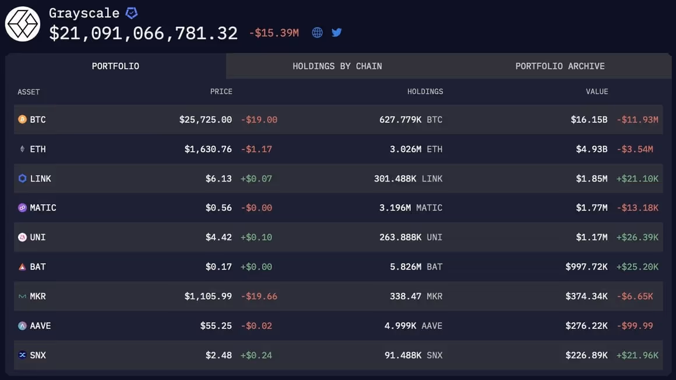
Task: Select the Chainlink (LINK) token icon
Action: (22, 178)
